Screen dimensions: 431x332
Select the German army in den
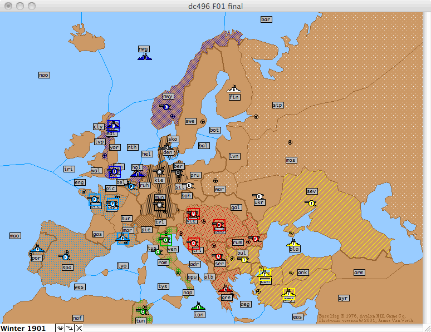(166, 148)
